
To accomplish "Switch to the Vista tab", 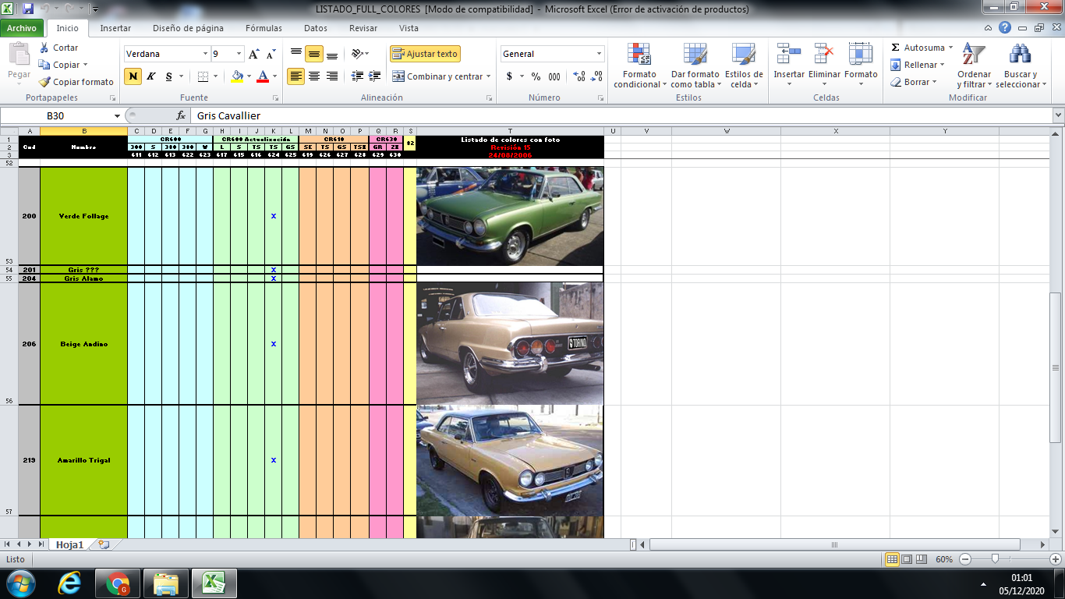I will pyautogui.click(x=409, y=28).
